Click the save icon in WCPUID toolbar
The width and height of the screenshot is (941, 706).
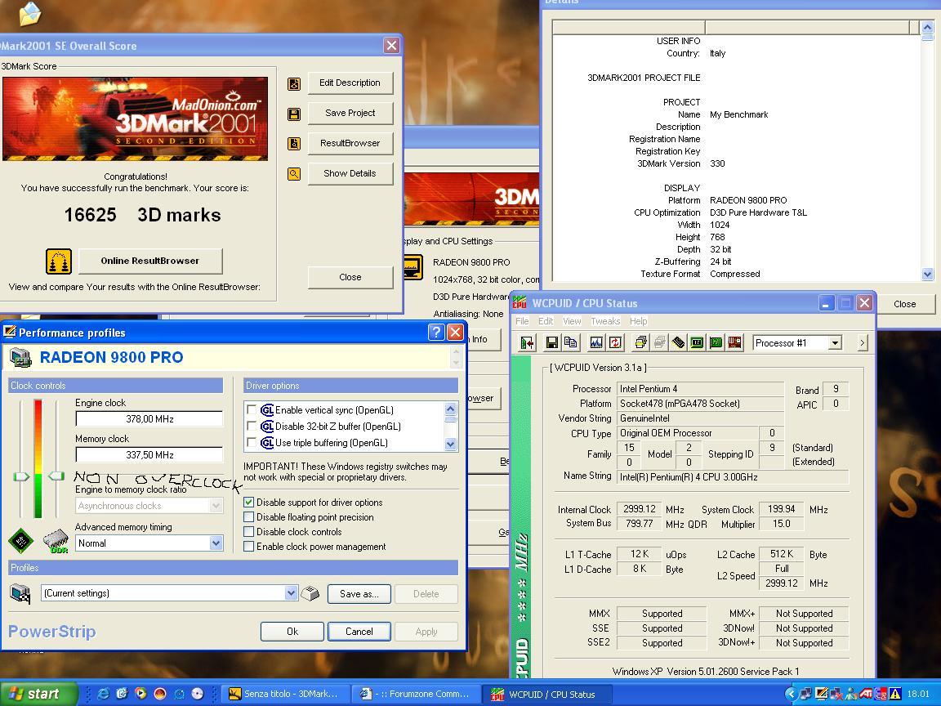552,343
